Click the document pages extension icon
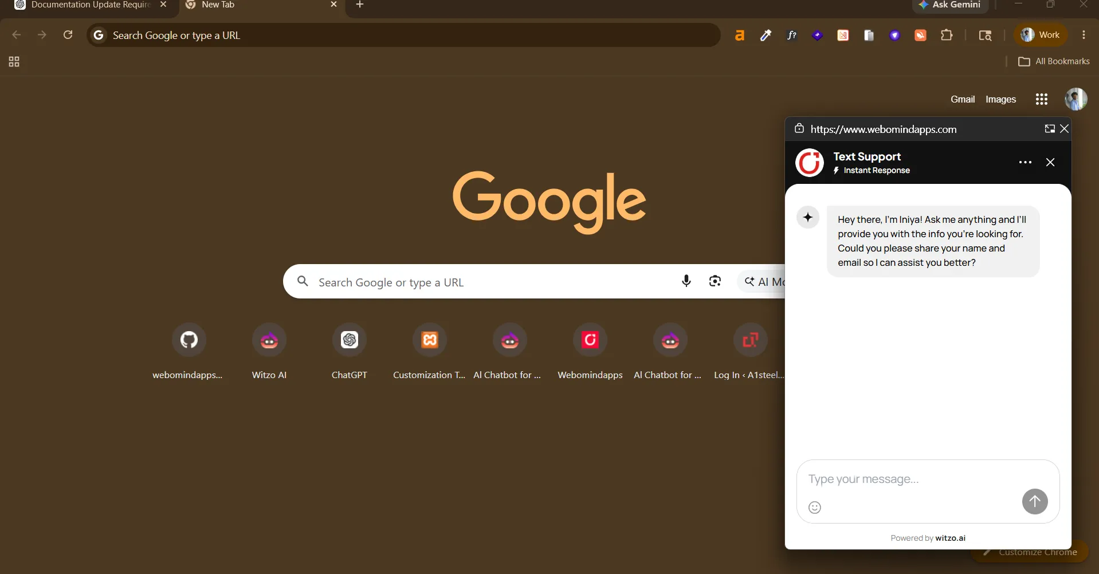This screenshot has width=1099, height=574. (x=869, y=36)
